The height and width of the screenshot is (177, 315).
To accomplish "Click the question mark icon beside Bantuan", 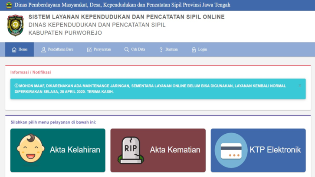I will (x=161, y=50).
